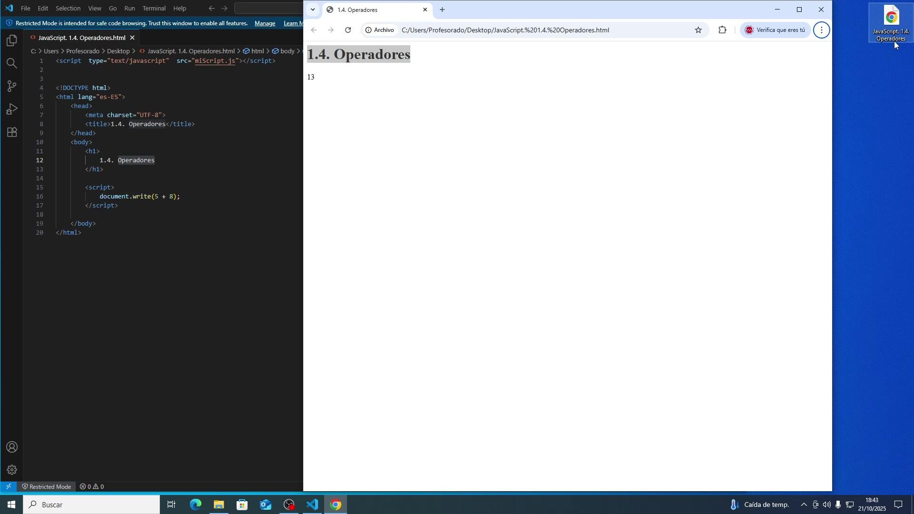Click the Verifica que eres tú profile button
Image resolution: width=914 pixels, height=514 pixels.
coord(775,30)
